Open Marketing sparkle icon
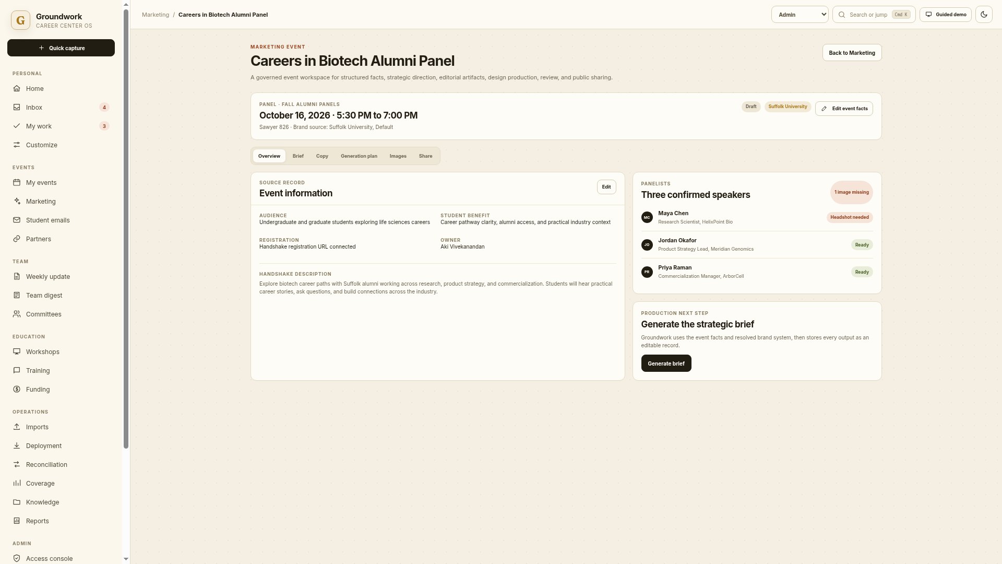Image resolution: width=1002 pixels, height=564 pixels. click(x=17, y=201)
